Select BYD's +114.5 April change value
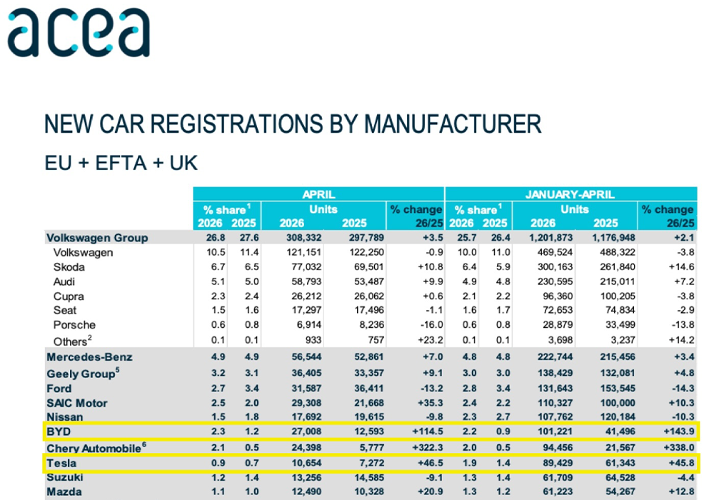This screenshot has width=714, height=500. coord(428,431)
